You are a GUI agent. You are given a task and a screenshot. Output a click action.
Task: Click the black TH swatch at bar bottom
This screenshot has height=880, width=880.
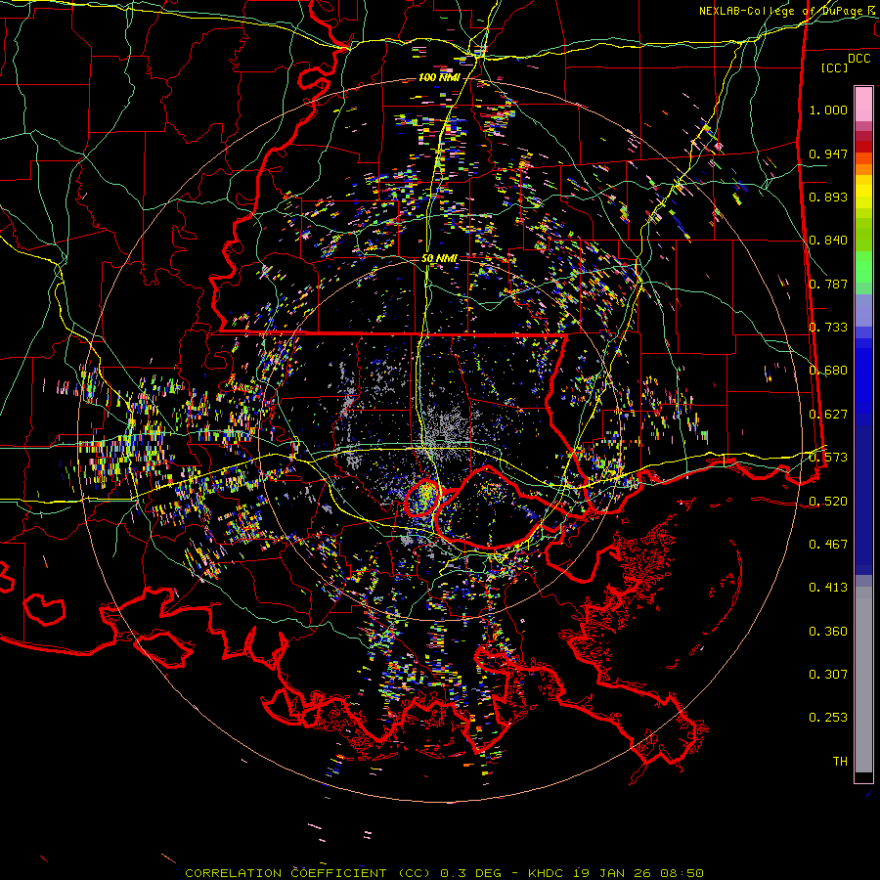pyautogui.click(x=863, y=777)
